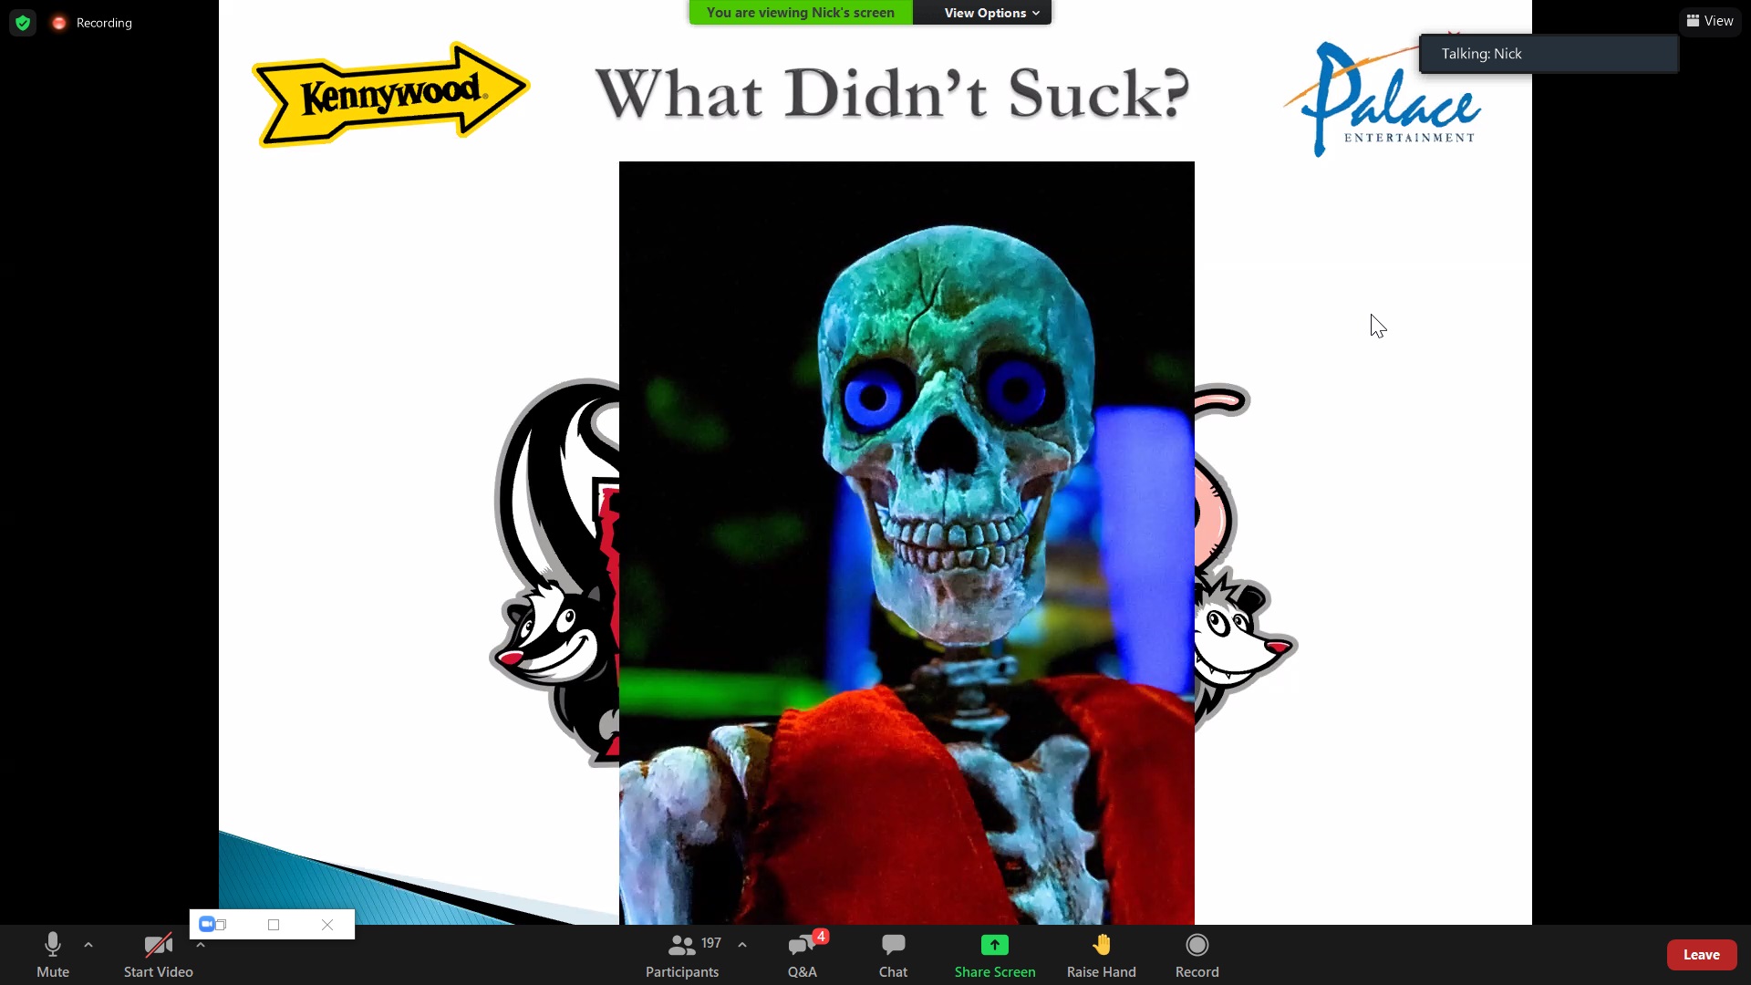Click the 'You are viewing Nick's screen' banner
This screenshot has width=1751, height=985.
tap(800, 13)
